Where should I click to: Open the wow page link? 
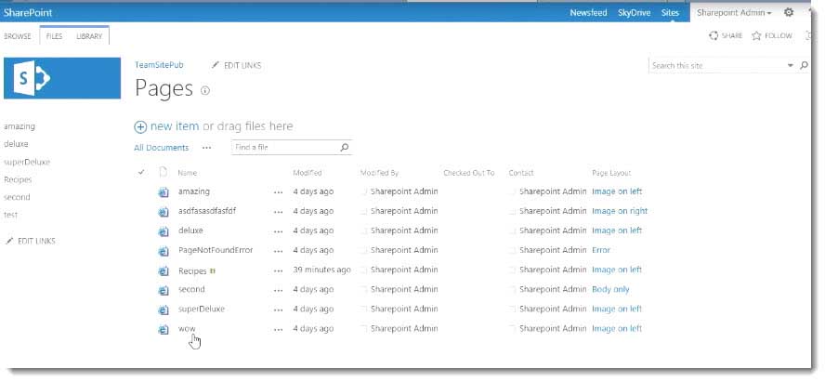(x=187, y=328)
